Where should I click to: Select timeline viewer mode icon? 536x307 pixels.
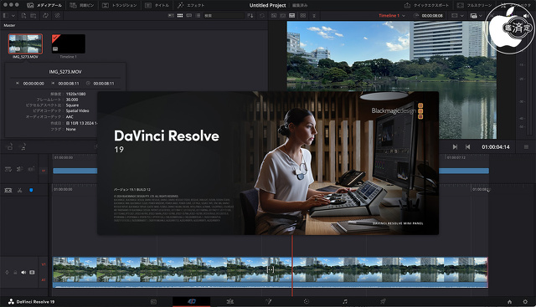[292, 16]
